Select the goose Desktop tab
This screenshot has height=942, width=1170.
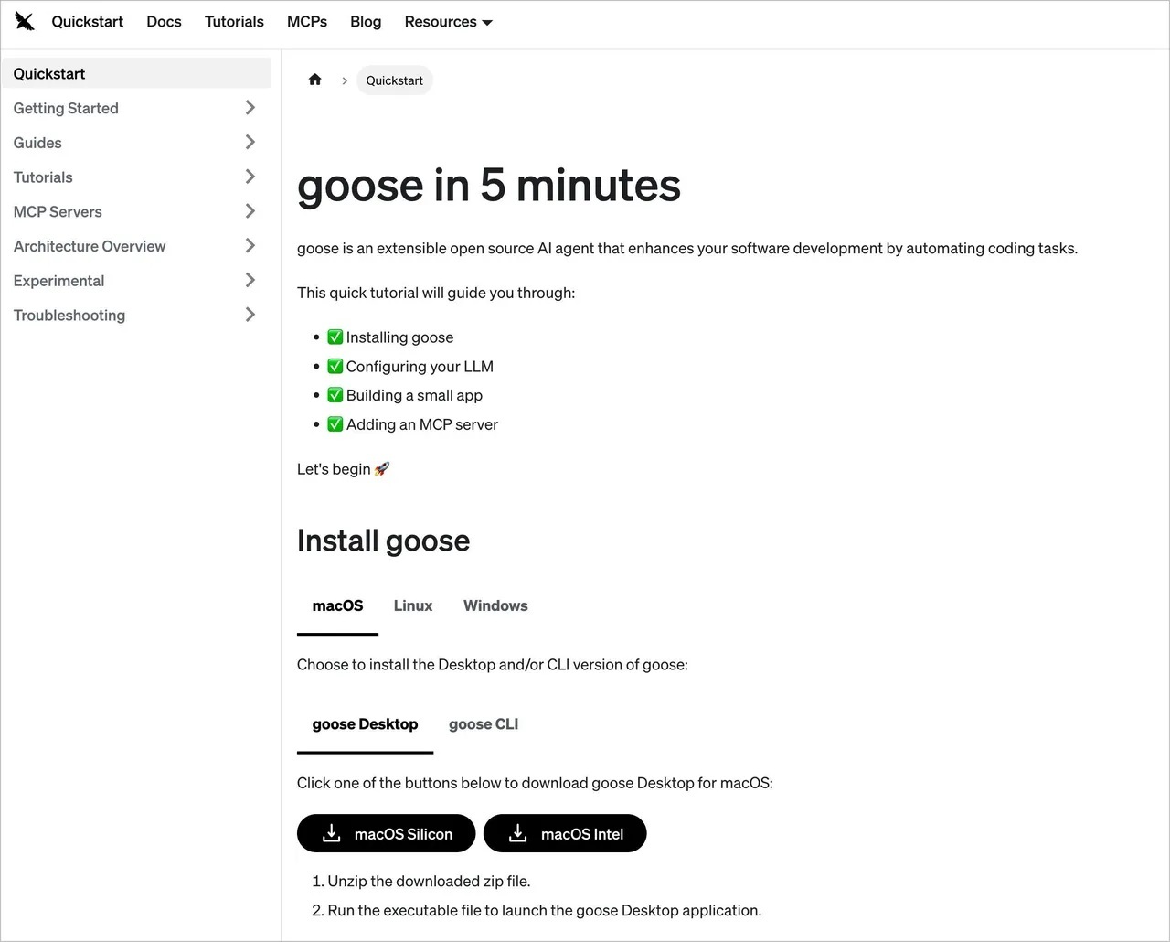365,724
